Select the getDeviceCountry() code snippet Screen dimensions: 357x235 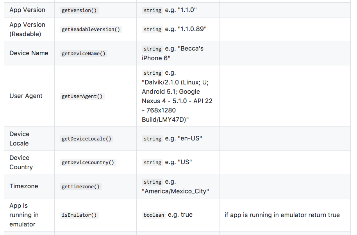(x=88, y=163)
